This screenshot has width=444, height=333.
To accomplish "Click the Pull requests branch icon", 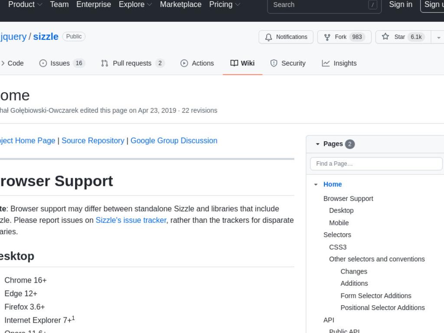I will [104, 63].
